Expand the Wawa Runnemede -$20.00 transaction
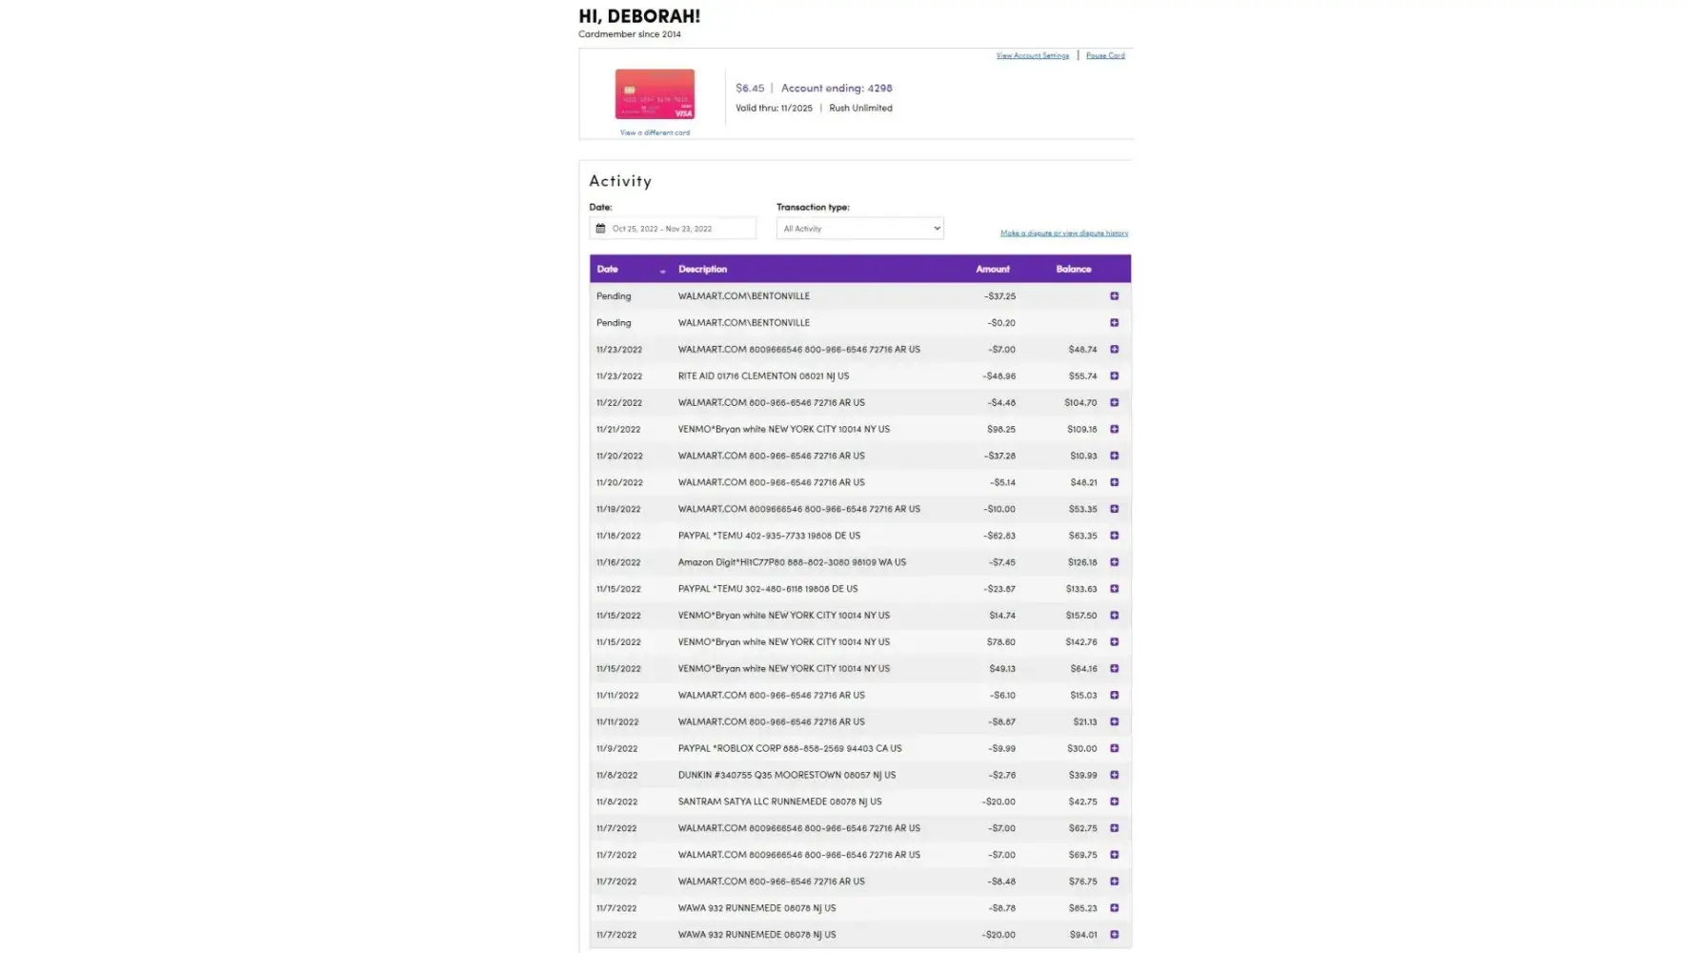The width and height of the screenshot is (1694, 953). 1114,935
